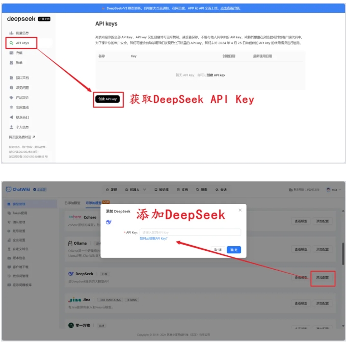Open the 网页版免费对话 external link
The width and height of the screenshot is (348, 342).
pos(22,137)
